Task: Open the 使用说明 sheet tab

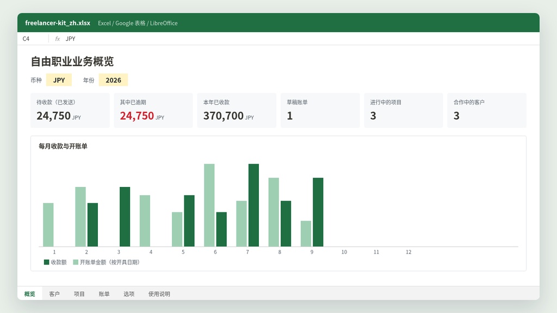Action: point(159,294)
